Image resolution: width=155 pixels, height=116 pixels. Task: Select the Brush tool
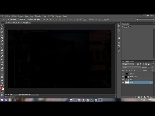[2, 47]
